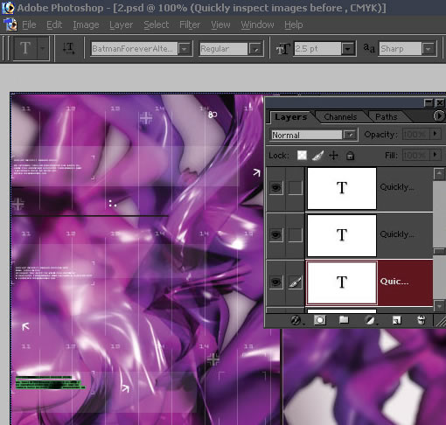Screen dimensions: 446x425
Task: Switch to the Paths tab
Action: click(x=387, y=117)
